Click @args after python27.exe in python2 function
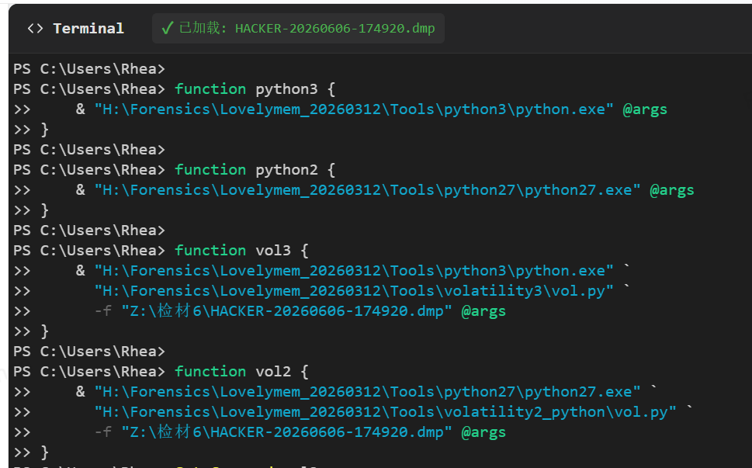 672,190
